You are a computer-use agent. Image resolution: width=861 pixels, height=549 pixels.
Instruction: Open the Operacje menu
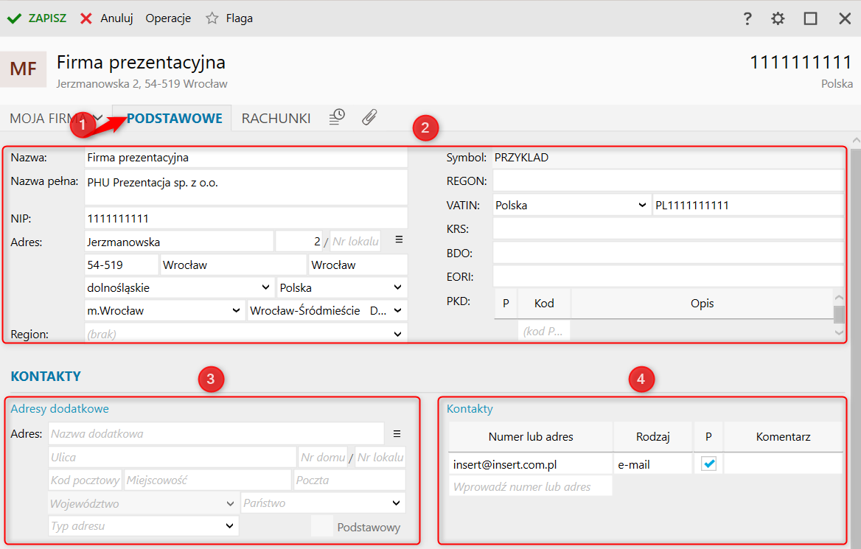coord(168,18)
